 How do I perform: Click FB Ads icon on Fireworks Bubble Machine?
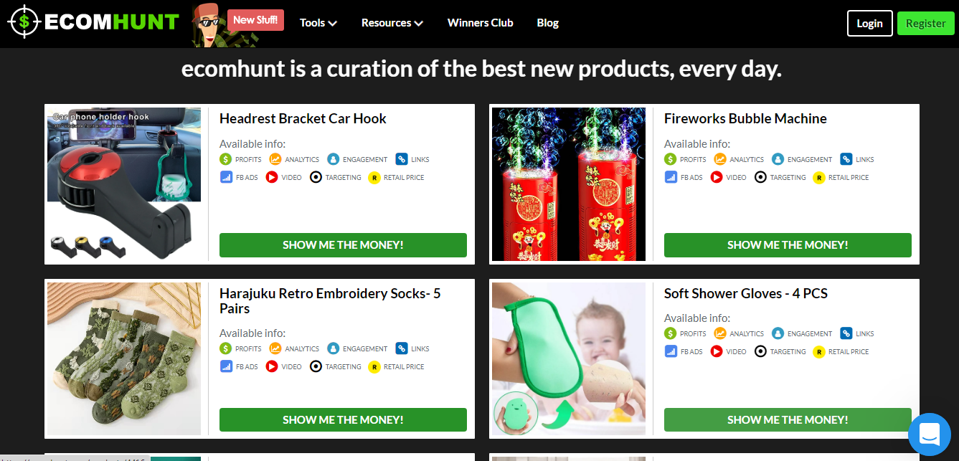click(670, 177)
